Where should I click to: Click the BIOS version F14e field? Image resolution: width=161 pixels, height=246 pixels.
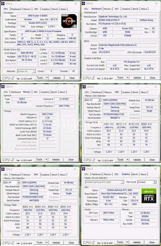[x=127, y=49]
